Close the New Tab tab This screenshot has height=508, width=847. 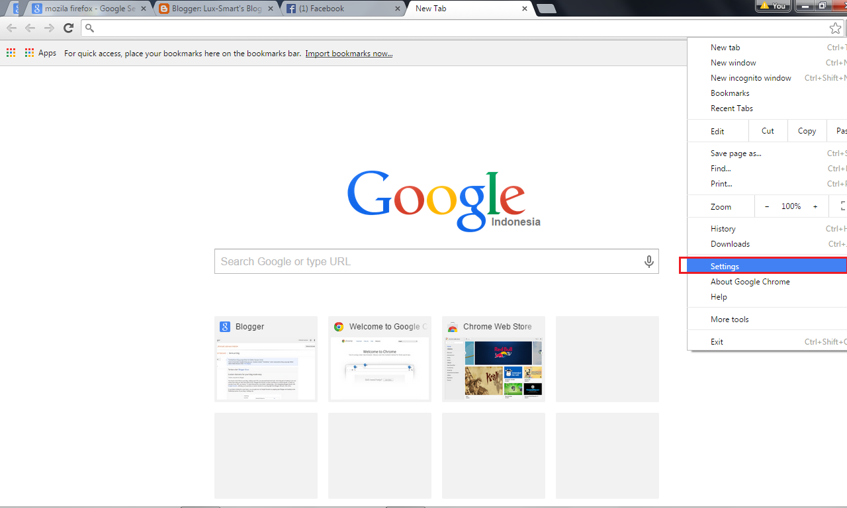tap(525, 9)
